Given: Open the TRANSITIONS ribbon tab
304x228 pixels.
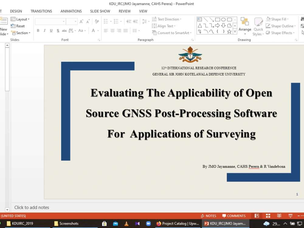Looking at the screenshot, I should tap(41, 11).
